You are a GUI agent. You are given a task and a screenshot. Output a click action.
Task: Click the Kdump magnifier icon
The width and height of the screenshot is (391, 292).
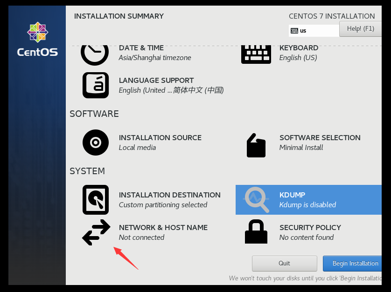tap(257, 200)
